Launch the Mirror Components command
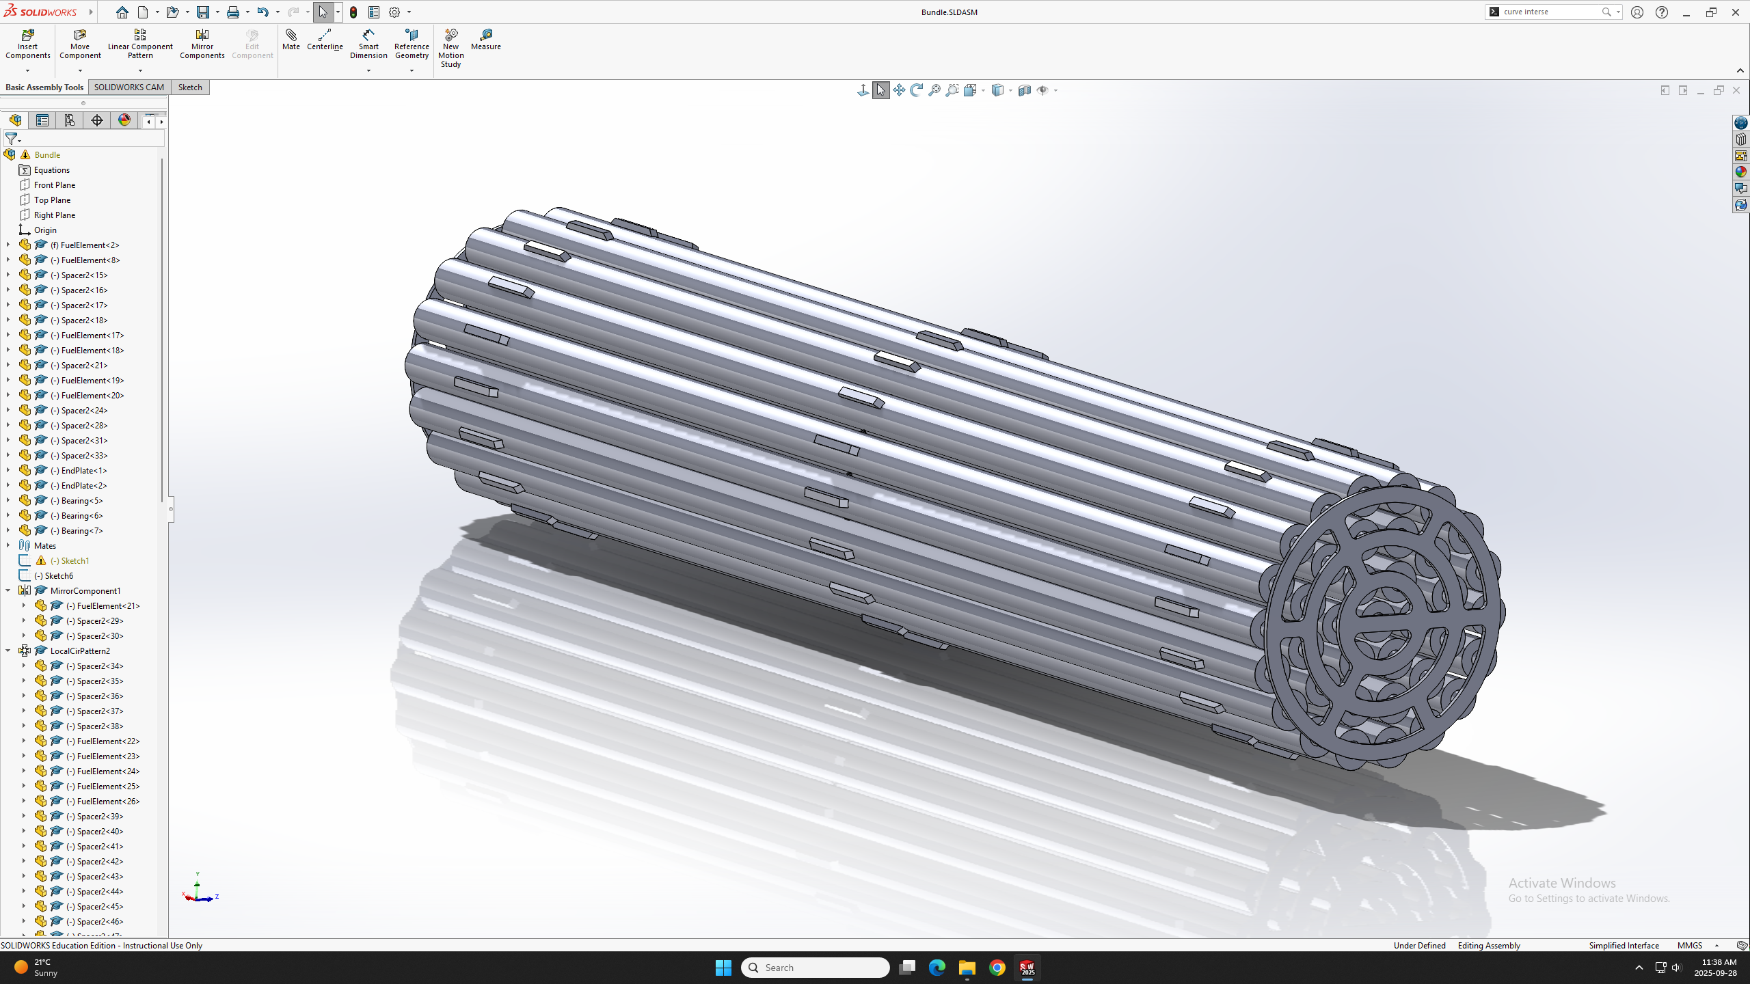Image resolution: width=1750 pixels, height=984 pixels. coord(202,44)
